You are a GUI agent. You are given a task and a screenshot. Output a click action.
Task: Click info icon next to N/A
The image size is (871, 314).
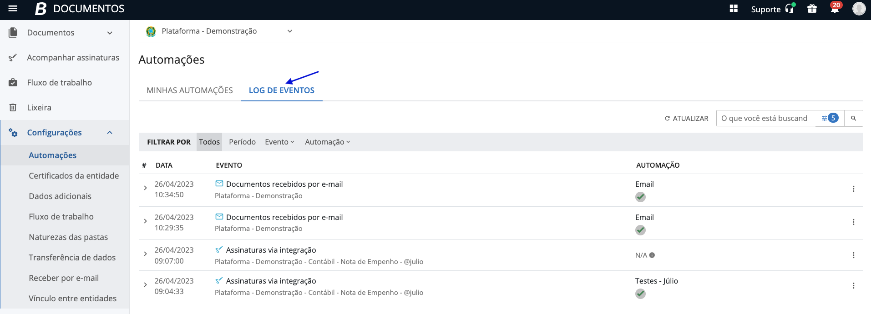652,255
